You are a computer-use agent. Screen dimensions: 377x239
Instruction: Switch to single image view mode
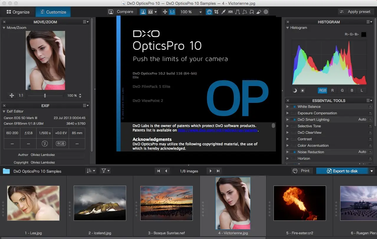coord(143,12)
